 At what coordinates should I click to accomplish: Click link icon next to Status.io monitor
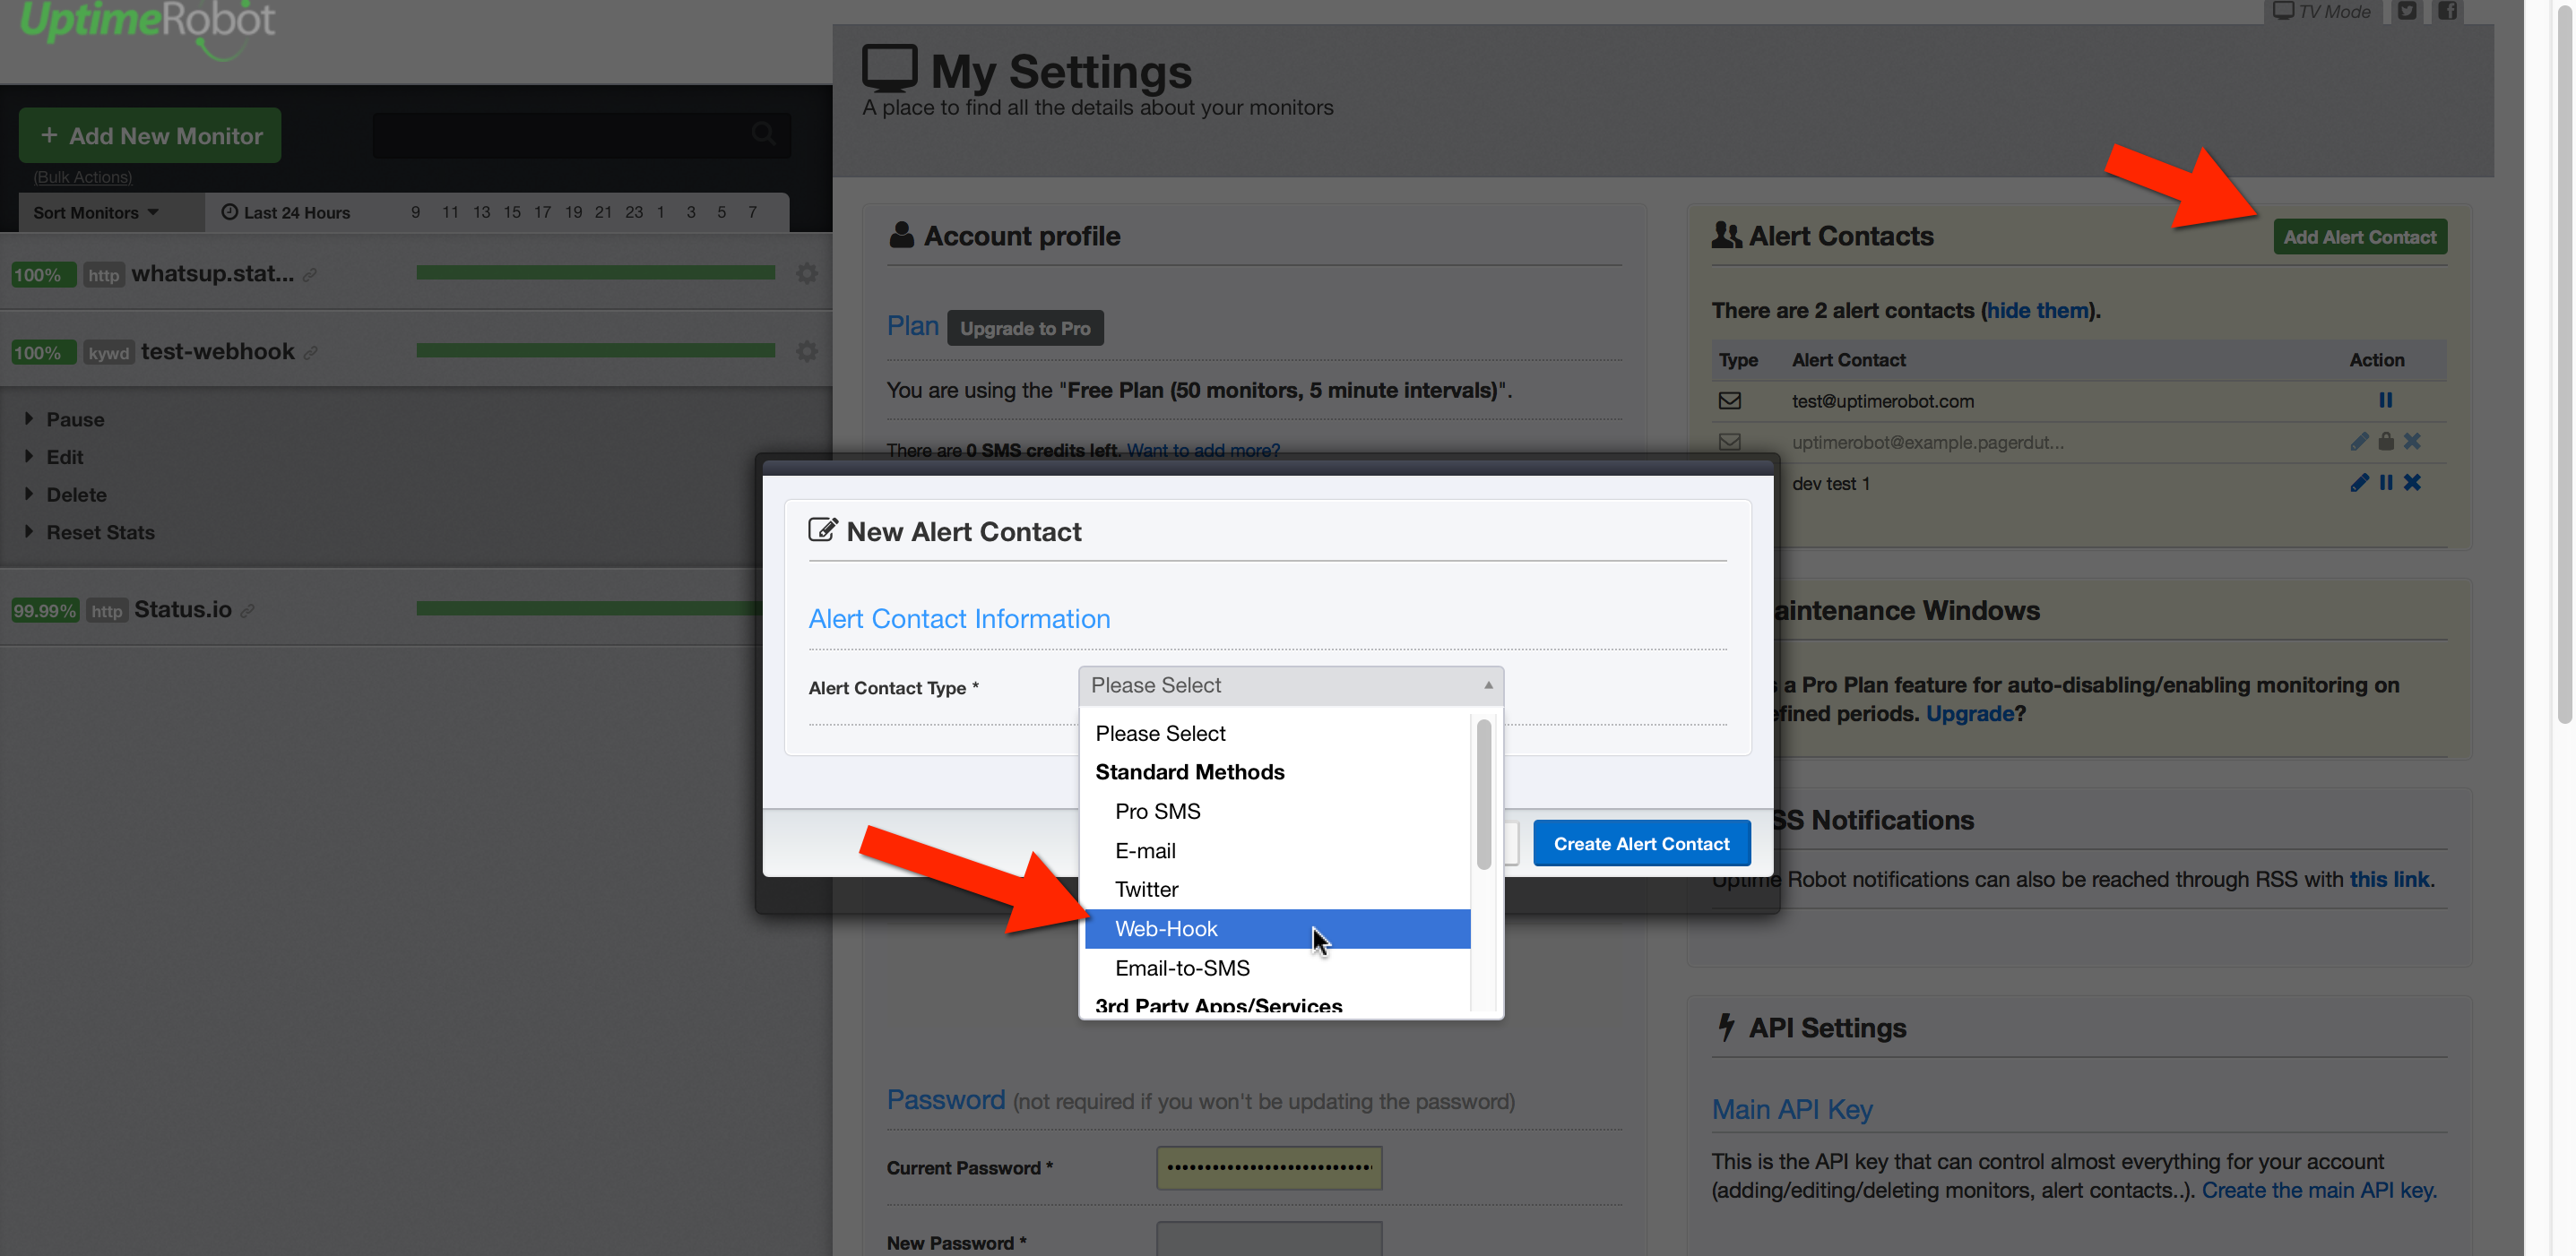click(x=247, y=610)
